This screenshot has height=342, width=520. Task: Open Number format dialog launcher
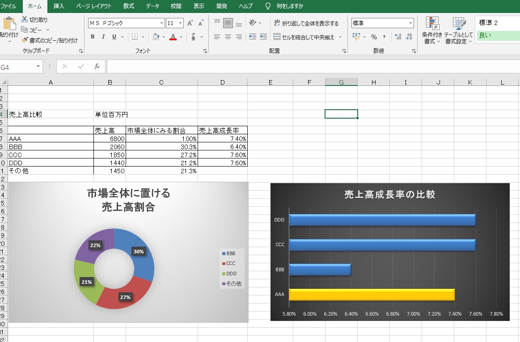414,51
